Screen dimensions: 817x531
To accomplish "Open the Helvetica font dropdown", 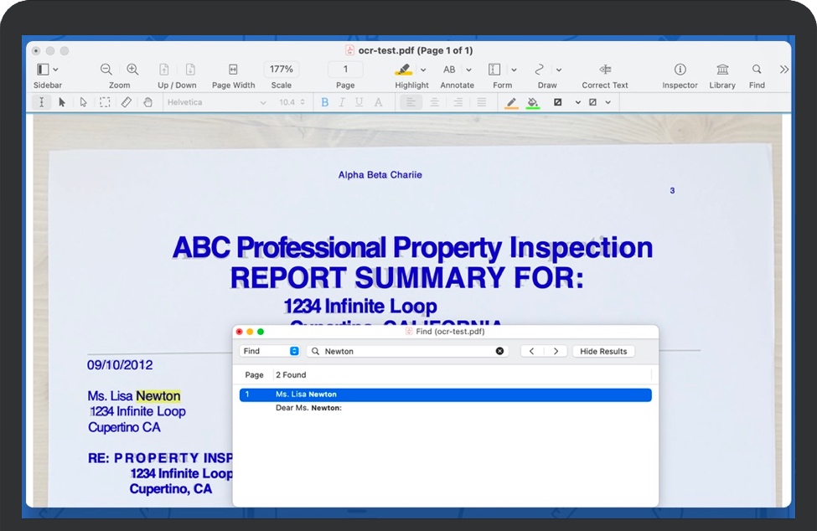I will [216, 102].
